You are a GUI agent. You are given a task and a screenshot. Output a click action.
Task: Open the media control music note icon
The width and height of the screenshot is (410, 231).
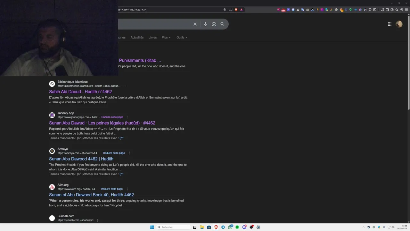click(x=382, y=10)
